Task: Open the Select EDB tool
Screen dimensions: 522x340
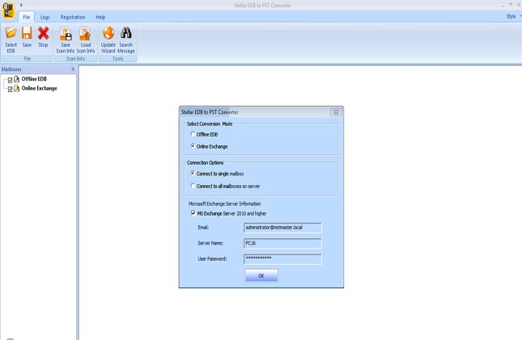Action: pyautogui.click(x=11, y=40)
